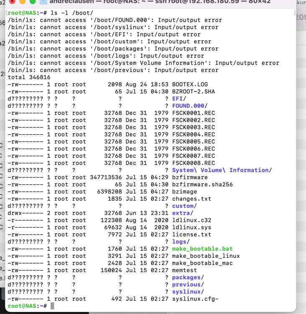306x314 pixels.
Task: Click the yellow minimize window button
Action: pos(22,1)
